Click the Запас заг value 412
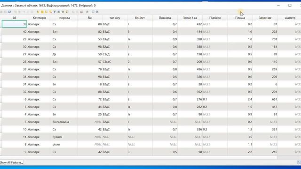 click(x=265, y=107)
